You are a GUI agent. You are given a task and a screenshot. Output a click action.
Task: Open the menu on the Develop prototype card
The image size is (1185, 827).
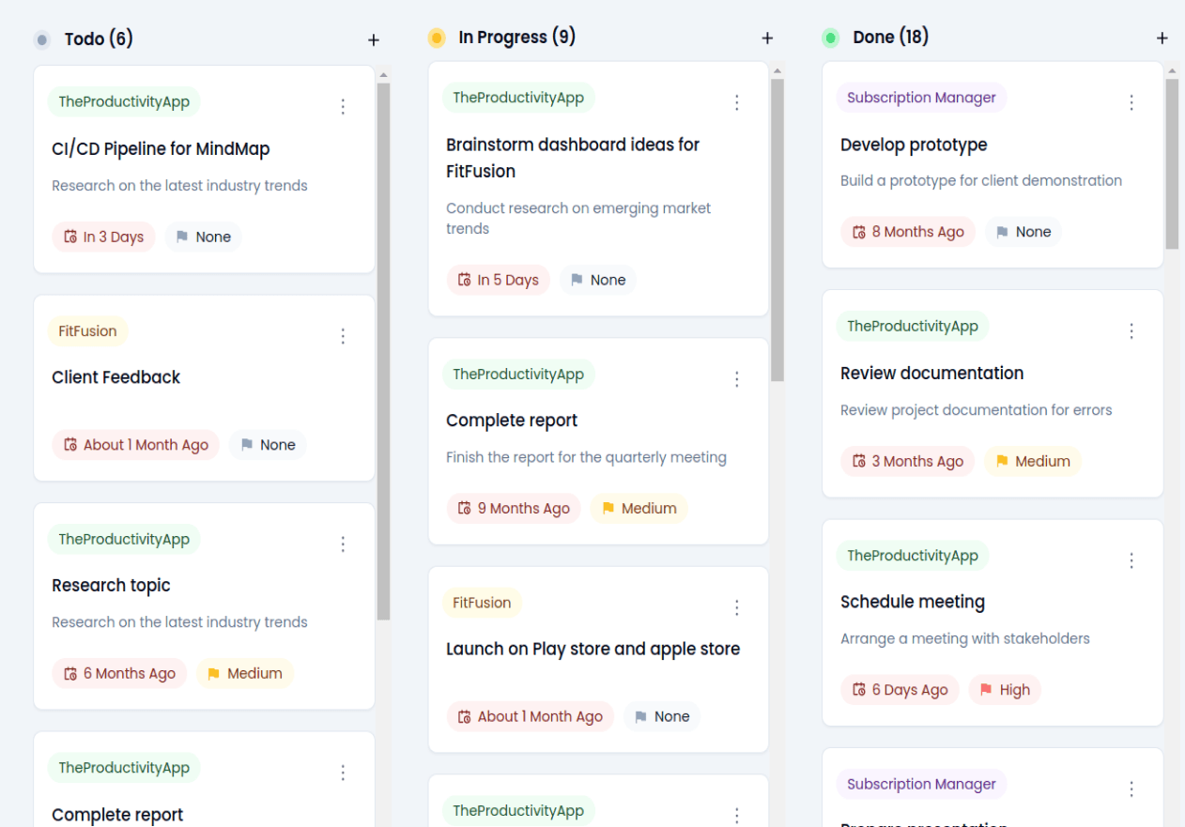[1131, 101]
